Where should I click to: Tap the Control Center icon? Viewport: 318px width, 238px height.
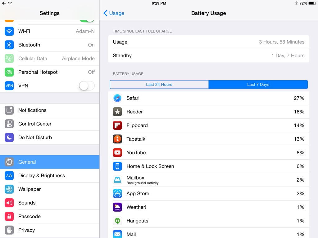(x=9, y=124)
